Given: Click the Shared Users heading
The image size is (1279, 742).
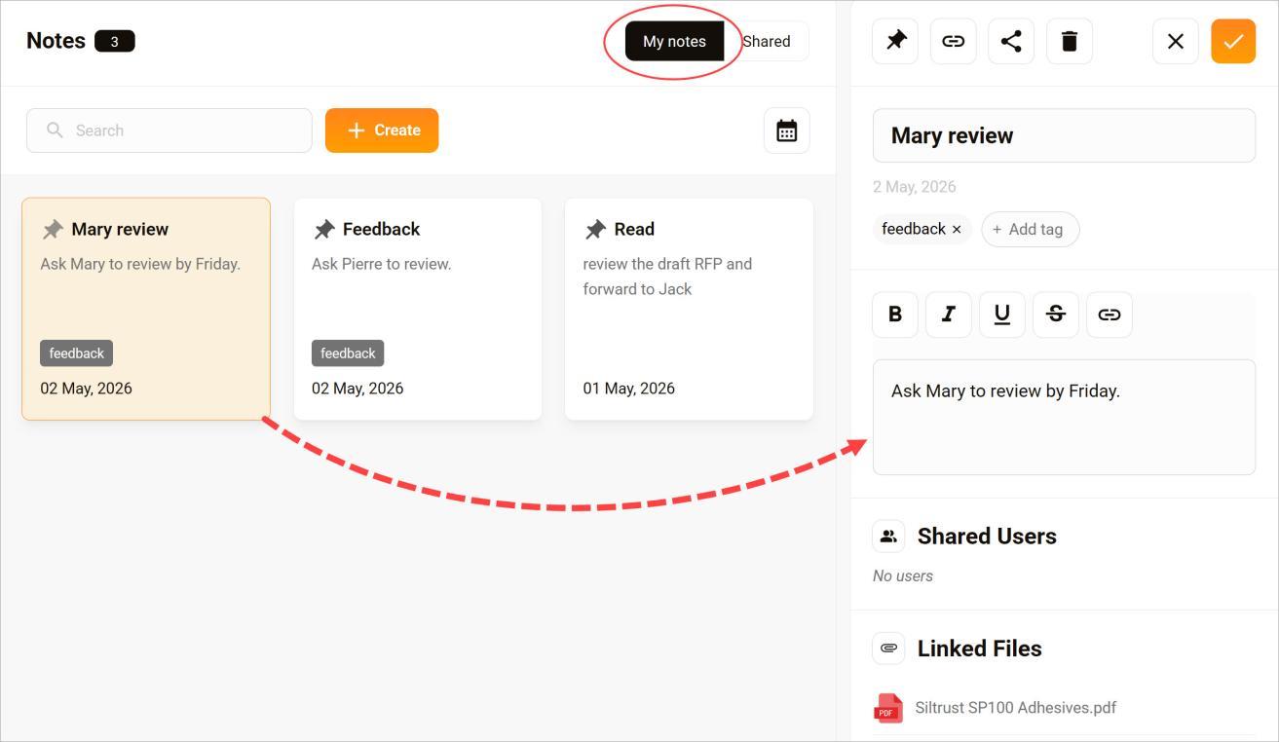Looking at the screenshot, I should (x=987, y=536).
